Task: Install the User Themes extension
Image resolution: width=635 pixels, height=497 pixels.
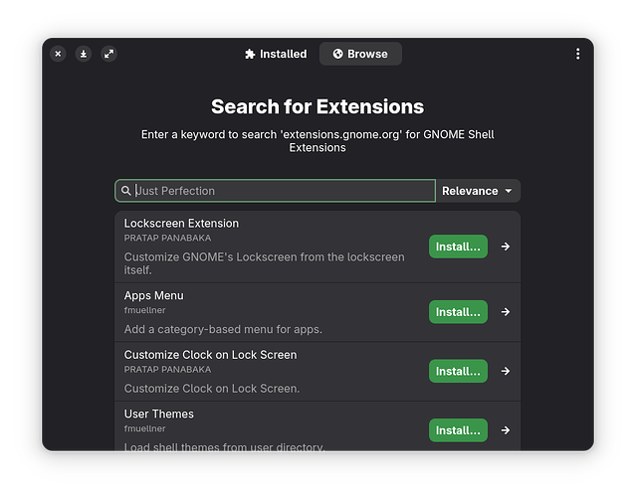Action: (x=458, y=430)
